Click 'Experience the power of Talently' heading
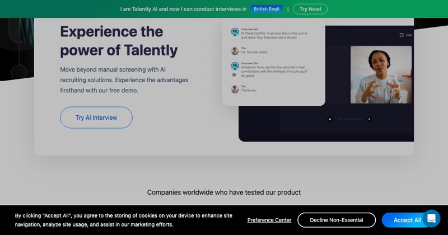This screenshot has height=235, width=448. [x=119, y=41]
